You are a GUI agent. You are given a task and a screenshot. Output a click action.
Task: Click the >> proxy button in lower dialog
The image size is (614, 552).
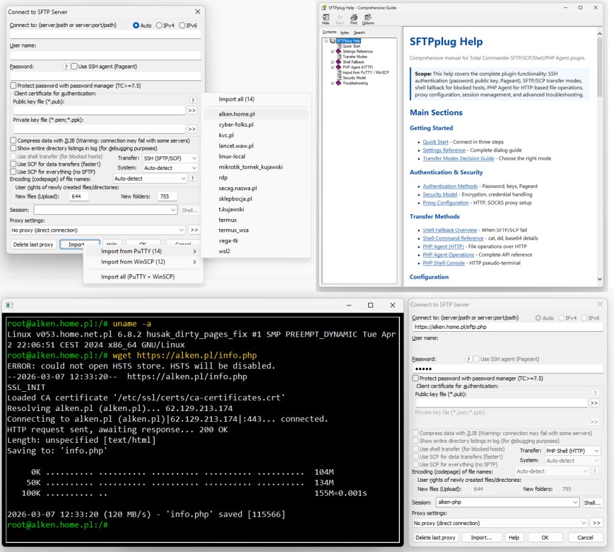(x=597, y=523)
